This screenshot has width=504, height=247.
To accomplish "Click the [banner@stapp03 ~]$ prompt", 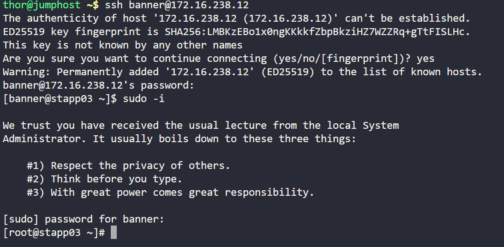I will 60,99.
